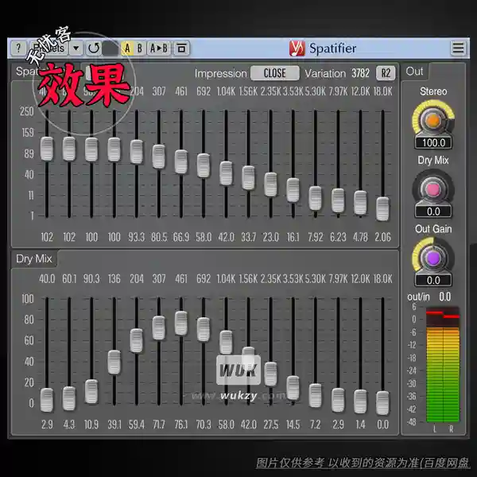This screenshot has height=477, width=477.
Task: Click the Spatial value 93.3
Action: click(137, 237)
